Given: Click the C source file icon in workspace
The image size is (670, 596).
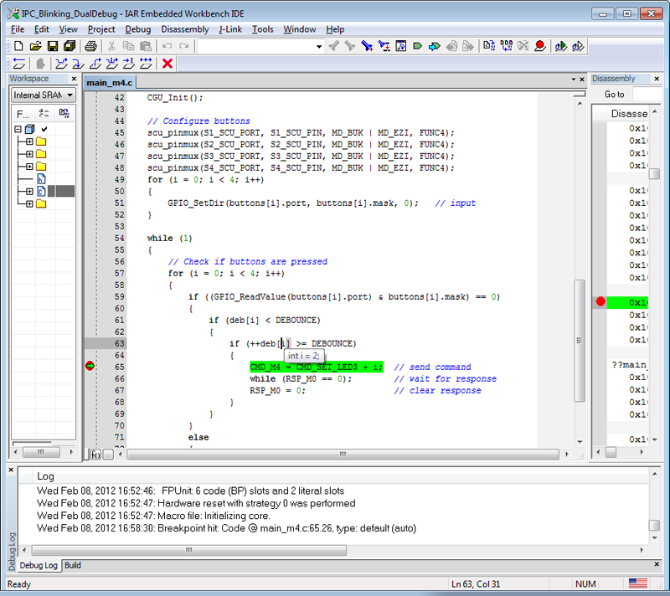Looking at the screenshot, I should (x=41, y=191).
